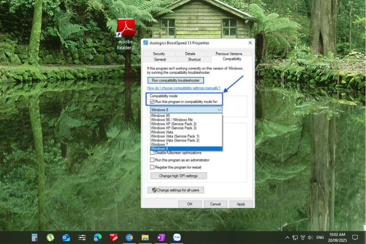Launch uTorrent from the taskbar
The height and width of the screenshot is (244, 366).
[50, 238]
